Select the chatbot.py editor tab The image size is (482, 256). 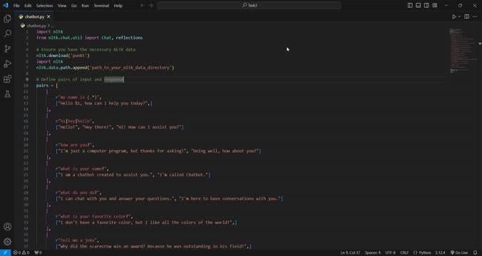tap(34, 16)
